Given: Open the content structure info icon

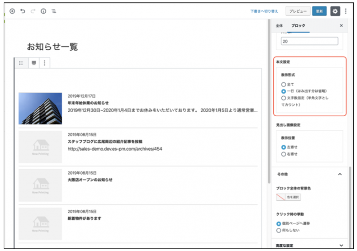Looking at the screenshot, I should coord(43,11).
